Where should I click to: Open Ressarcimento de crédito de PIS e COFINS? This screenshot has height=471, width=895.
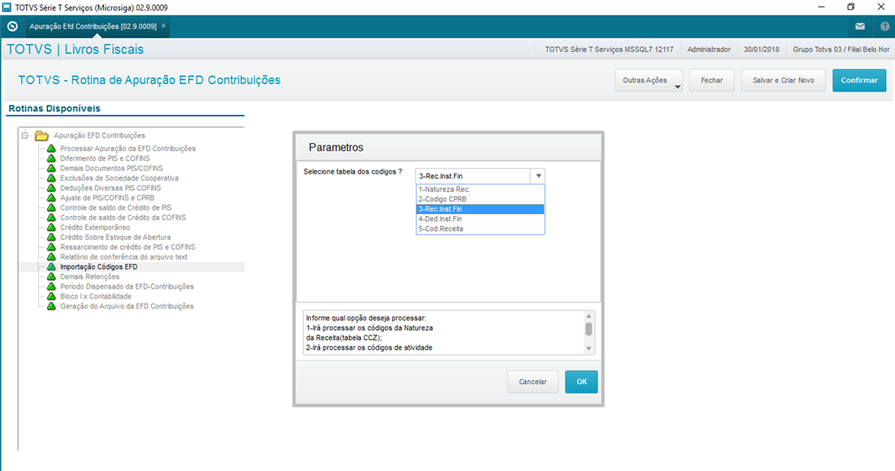click(127, 247)
